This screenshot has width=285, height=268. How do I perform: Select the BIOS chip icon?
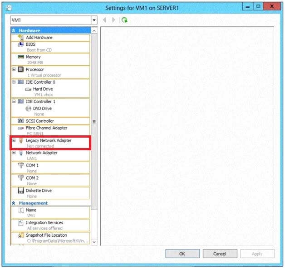click(20, 44)
